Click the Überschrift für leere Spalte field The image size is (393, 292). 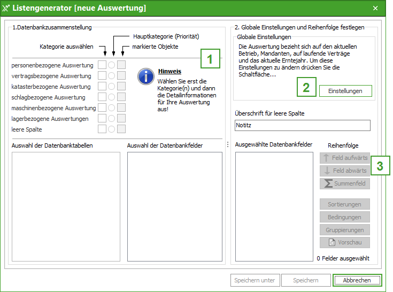pyautogui.click(x=303, y=125)
